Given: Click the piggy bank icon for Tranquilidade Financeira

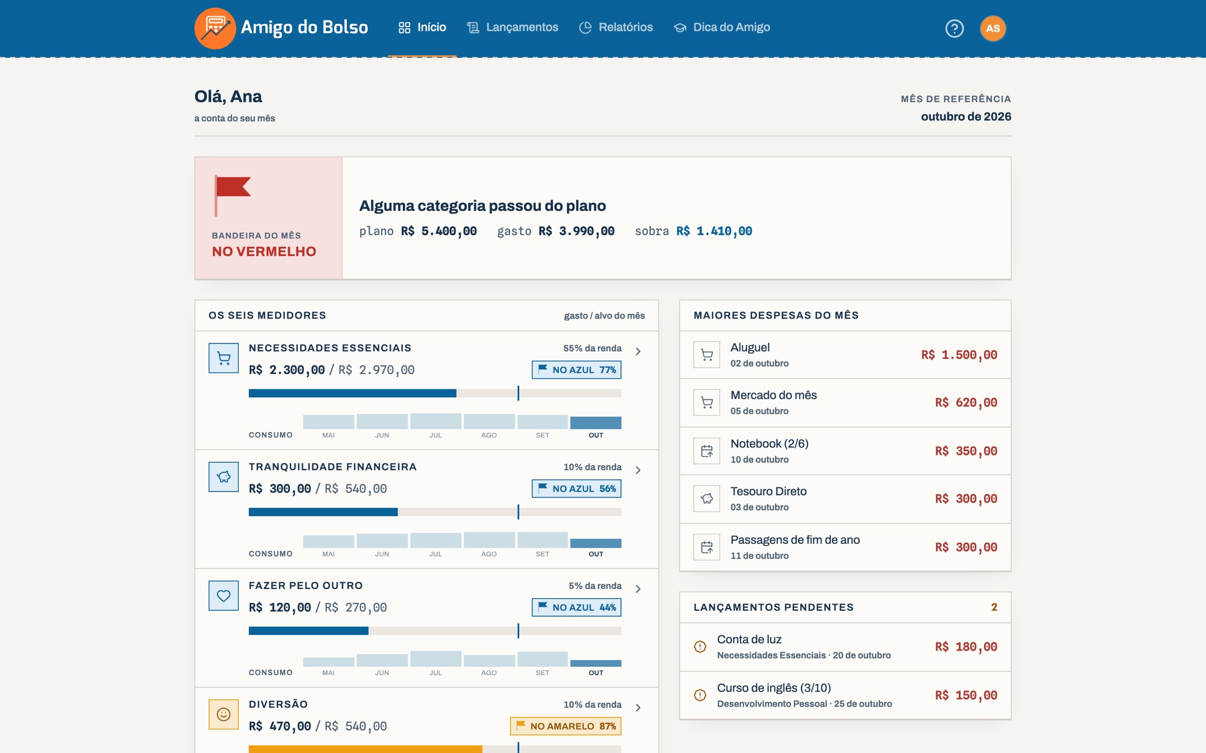Looking at the screenshot, I should tap(224, 477).
